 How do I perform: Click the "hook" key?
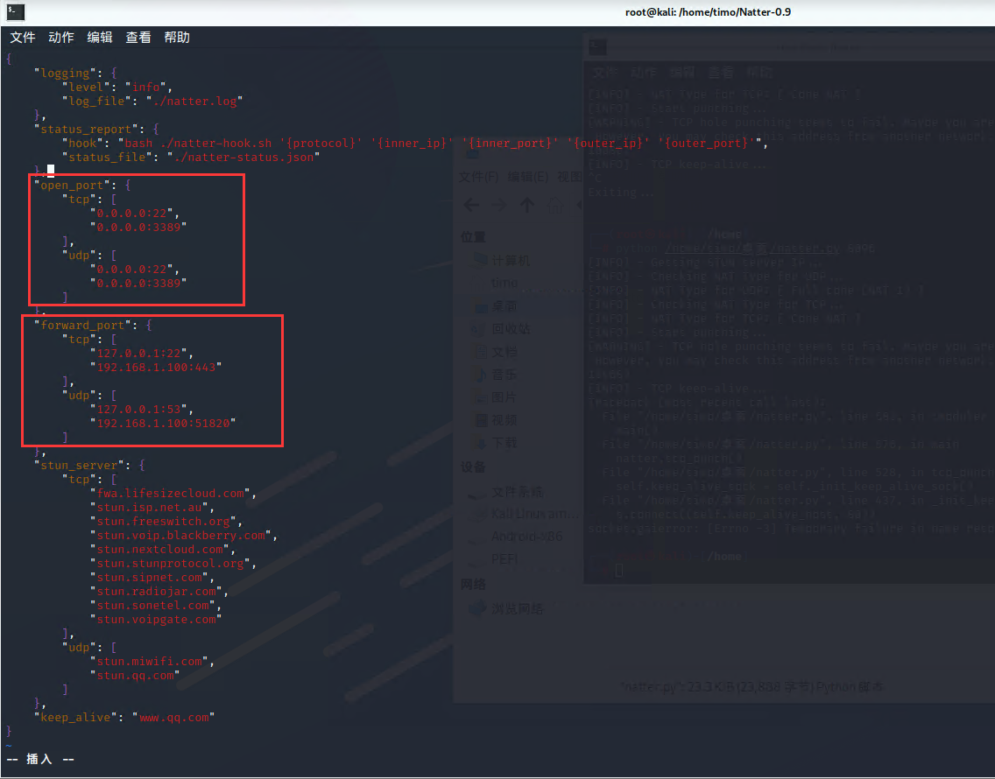coord(82,143)
